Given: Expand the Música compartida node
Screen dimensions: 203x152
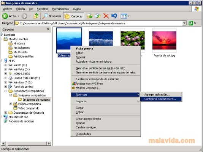Looking at the screenshot, I should click(x=11, y=104).
